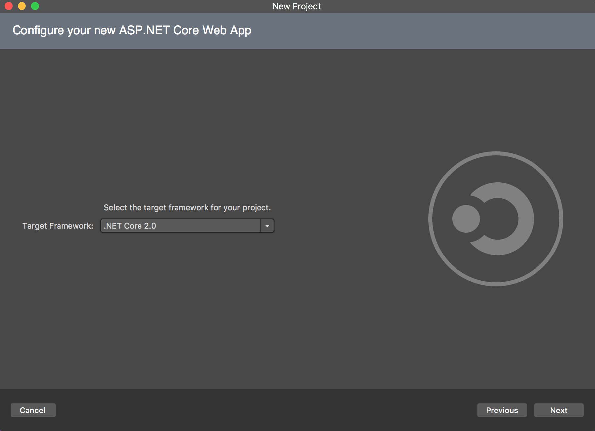Click the outer ring of the logo
Image resolution: width=595 pixels, height=431 pixels.
point(496,154)
